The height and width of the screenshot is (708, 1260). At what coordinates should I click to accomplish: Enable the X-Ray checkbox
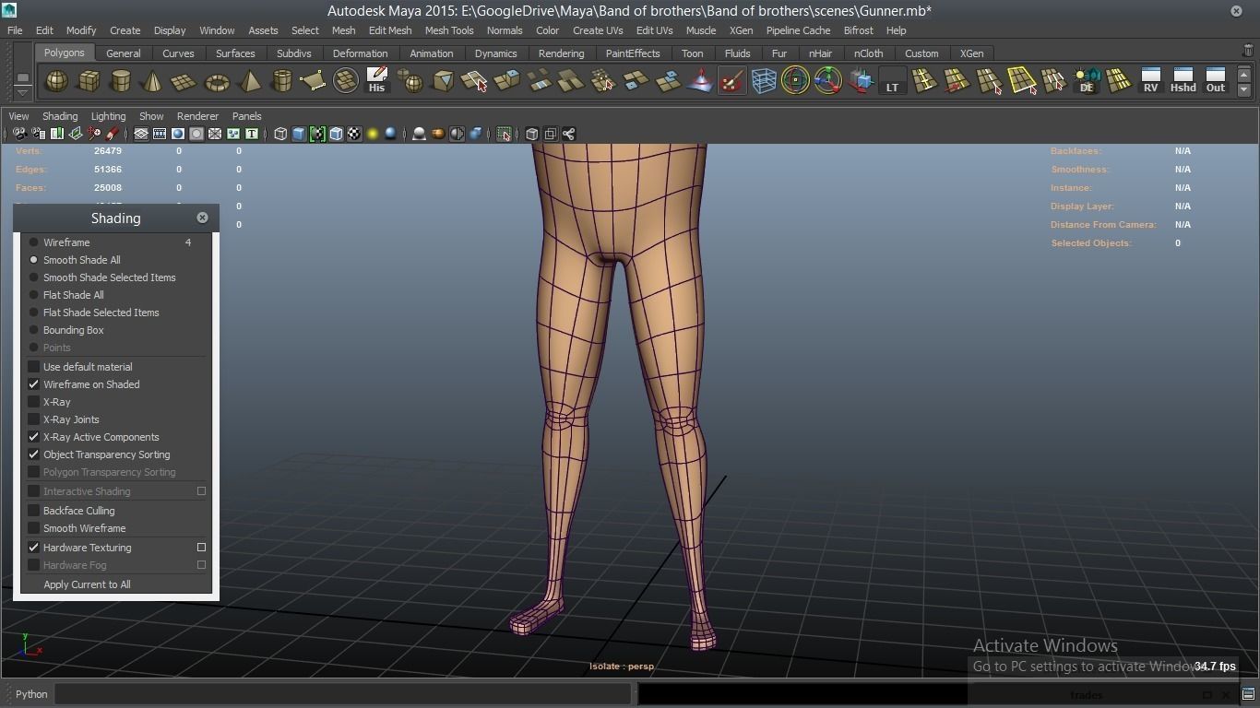tap(34, 402)
